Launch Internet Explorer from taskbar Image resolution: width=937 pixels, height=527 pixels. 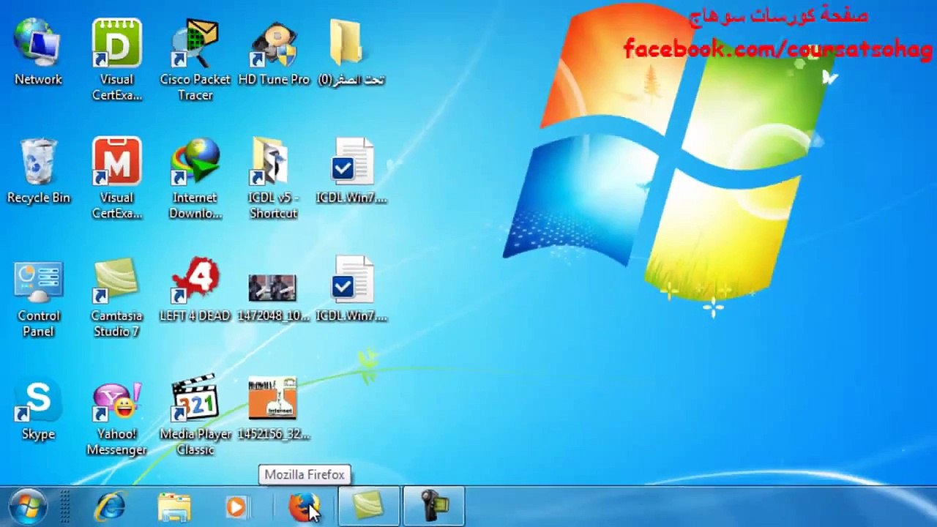pos(111,507)
